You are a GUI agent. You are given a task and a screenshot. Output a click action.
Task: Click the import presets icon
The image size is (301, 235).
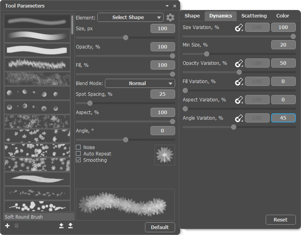[70, 226]
